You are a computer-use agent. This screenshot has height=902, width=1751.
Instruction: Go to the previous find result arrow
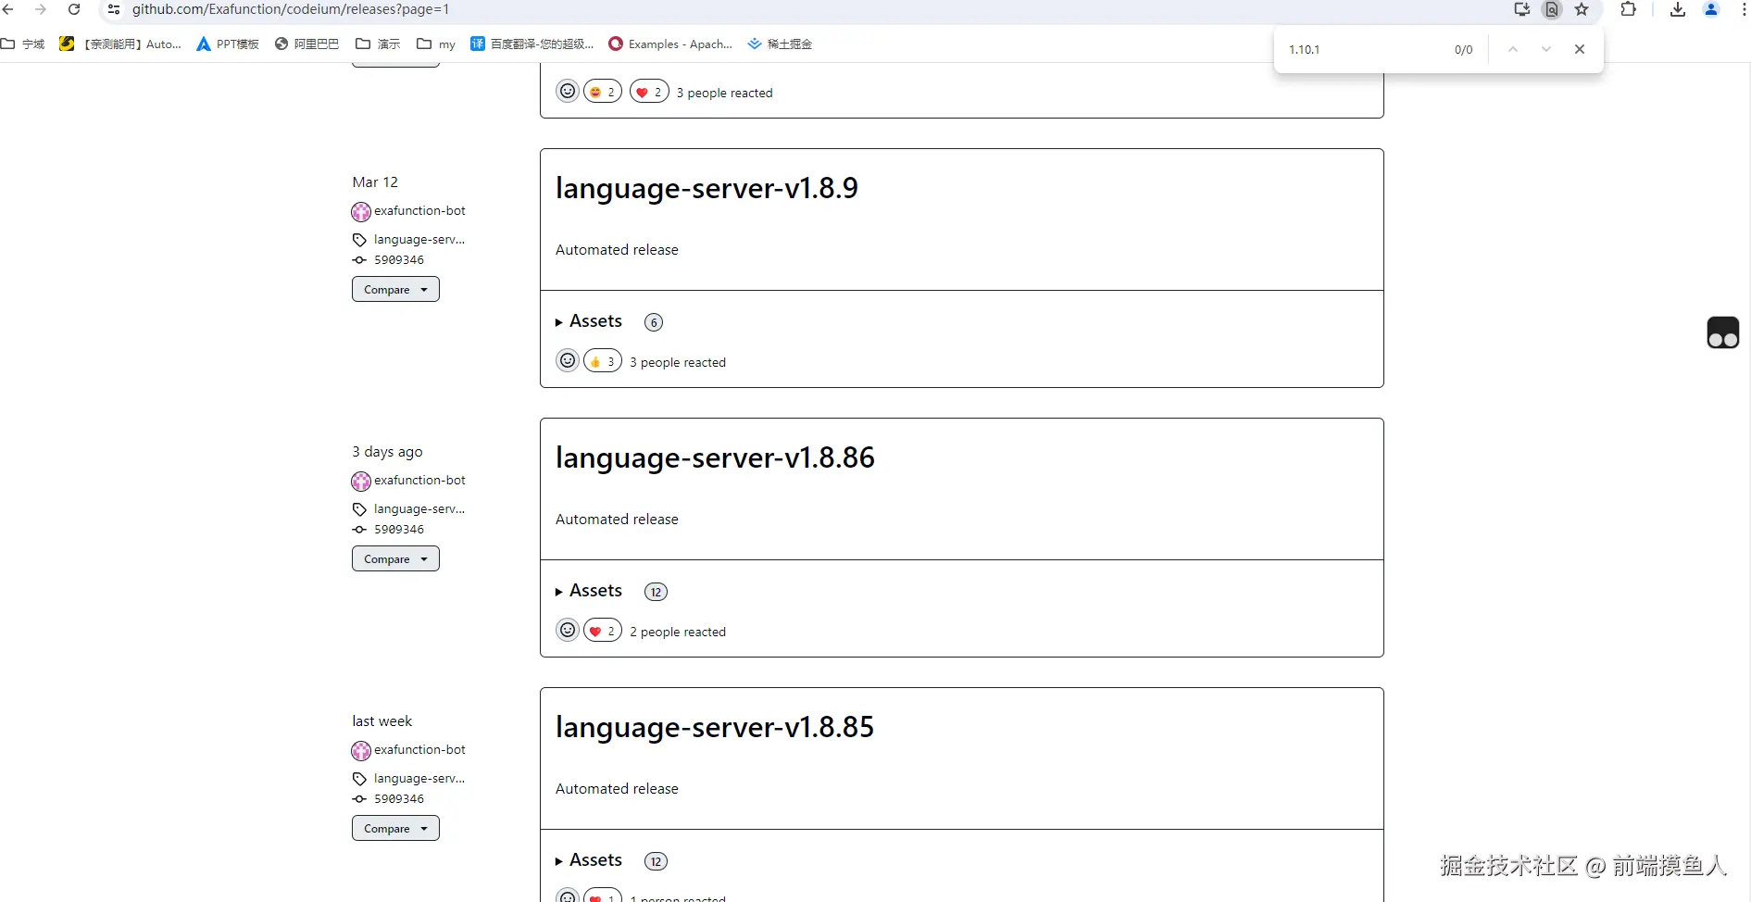[1512, 49]
